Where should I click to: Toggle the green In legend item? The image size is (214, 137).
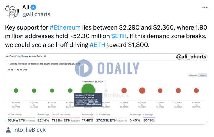pos(10,70)
